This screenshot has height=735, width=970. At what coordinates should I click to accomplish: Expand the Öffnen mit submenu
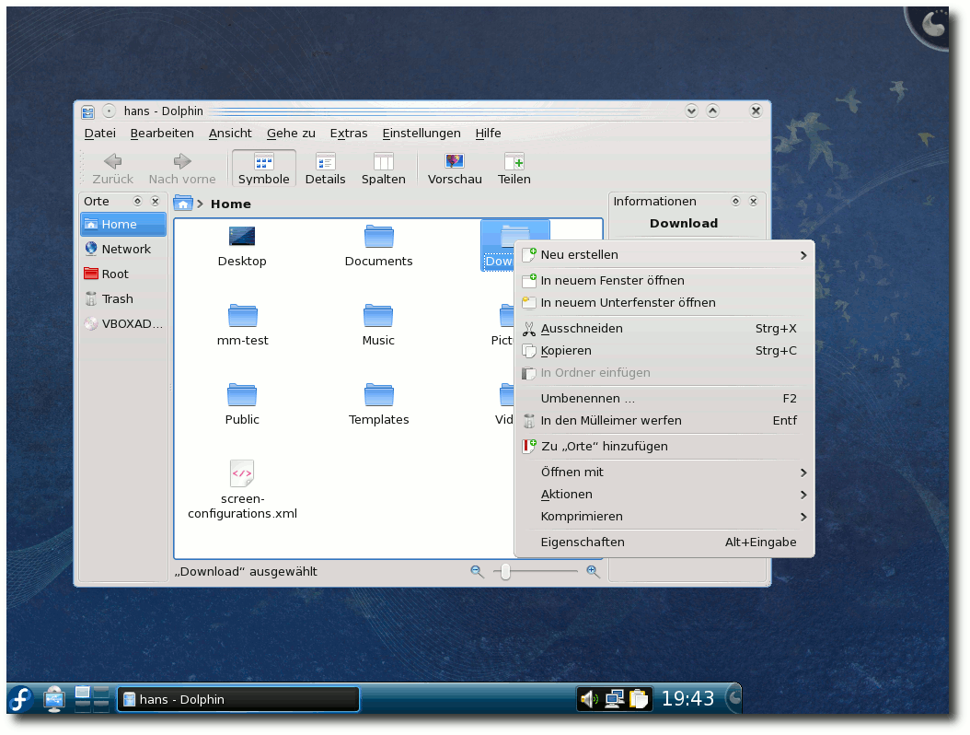(664, 472)
